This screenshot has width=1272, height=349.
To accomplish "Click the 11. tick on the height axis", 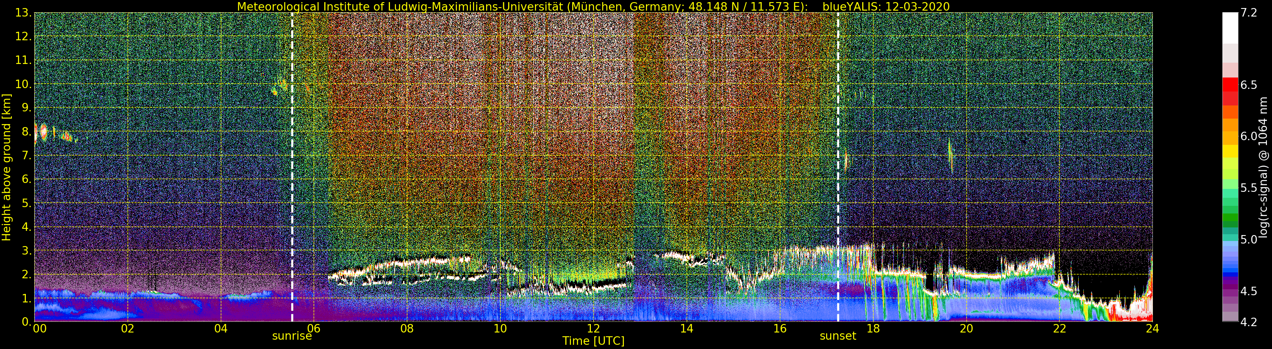I will pos(23,61).
